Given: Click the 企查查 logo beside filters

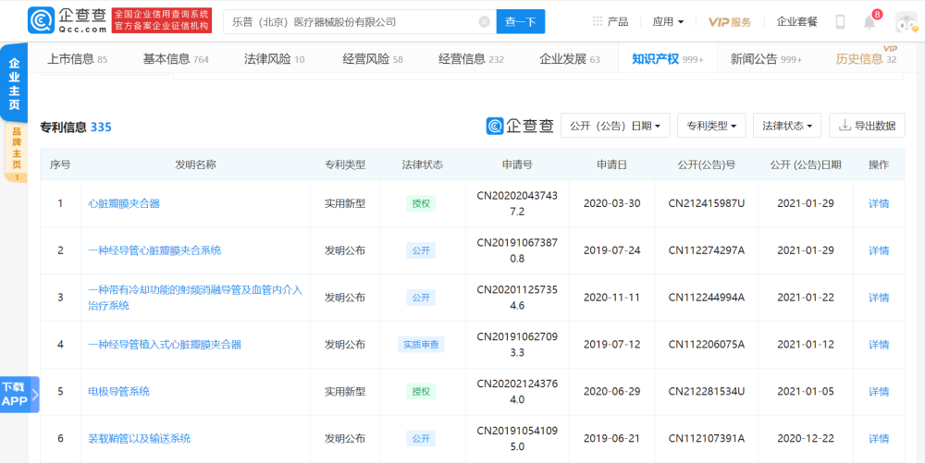Looking at the screenshot, I should (520, 126).
